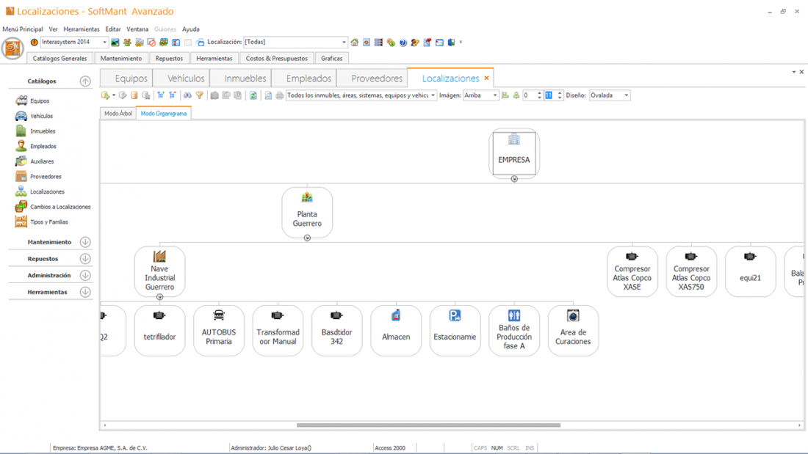Image resolution: width=808 pixels, height=454 pixels.
Task: Click the home icon in the top toolbar
Action: coord(355,43)
